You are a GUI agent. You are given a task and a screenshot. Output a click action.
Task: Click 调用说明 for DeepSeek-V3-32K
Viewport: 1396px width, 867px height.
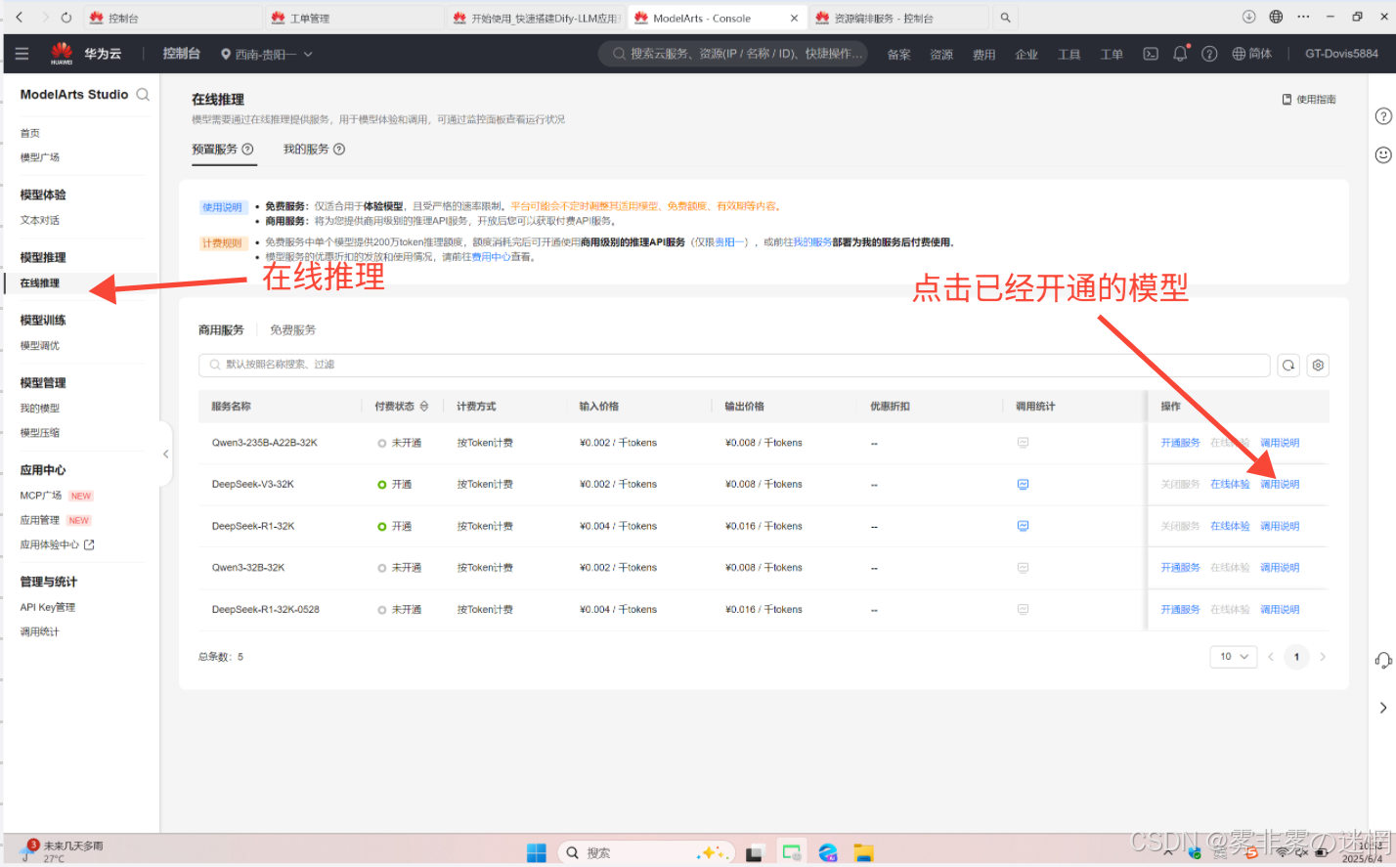1280,484
